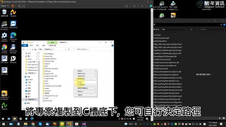Open host Windows Start button
This screenshot has height=127, width=226.
coord(4,124)
